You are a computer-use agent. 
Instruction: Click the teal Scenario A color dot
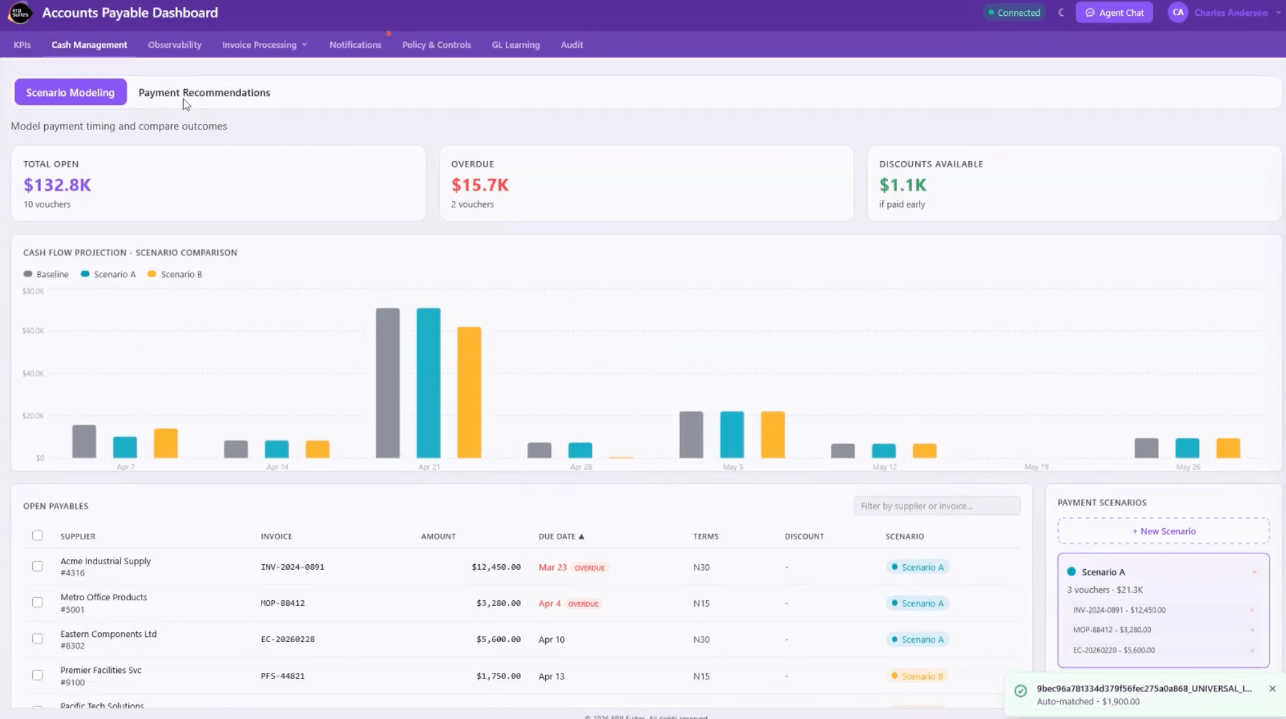(x=1071, y=572)
